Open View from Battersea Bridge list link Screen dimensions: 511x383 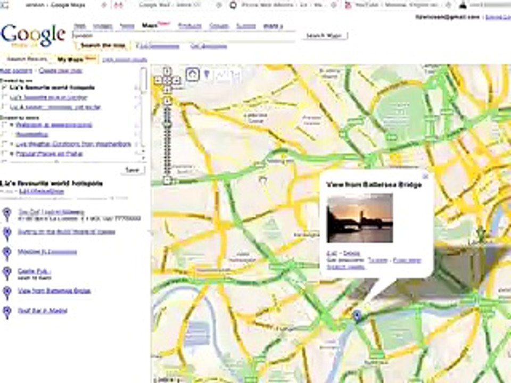point(54,291)
